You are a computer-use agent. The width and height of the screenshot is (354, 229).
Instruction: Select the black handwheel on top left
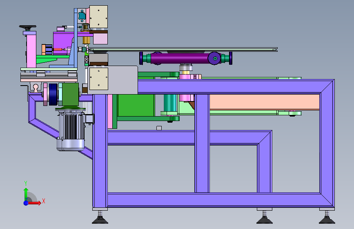(x=27, y=28)
